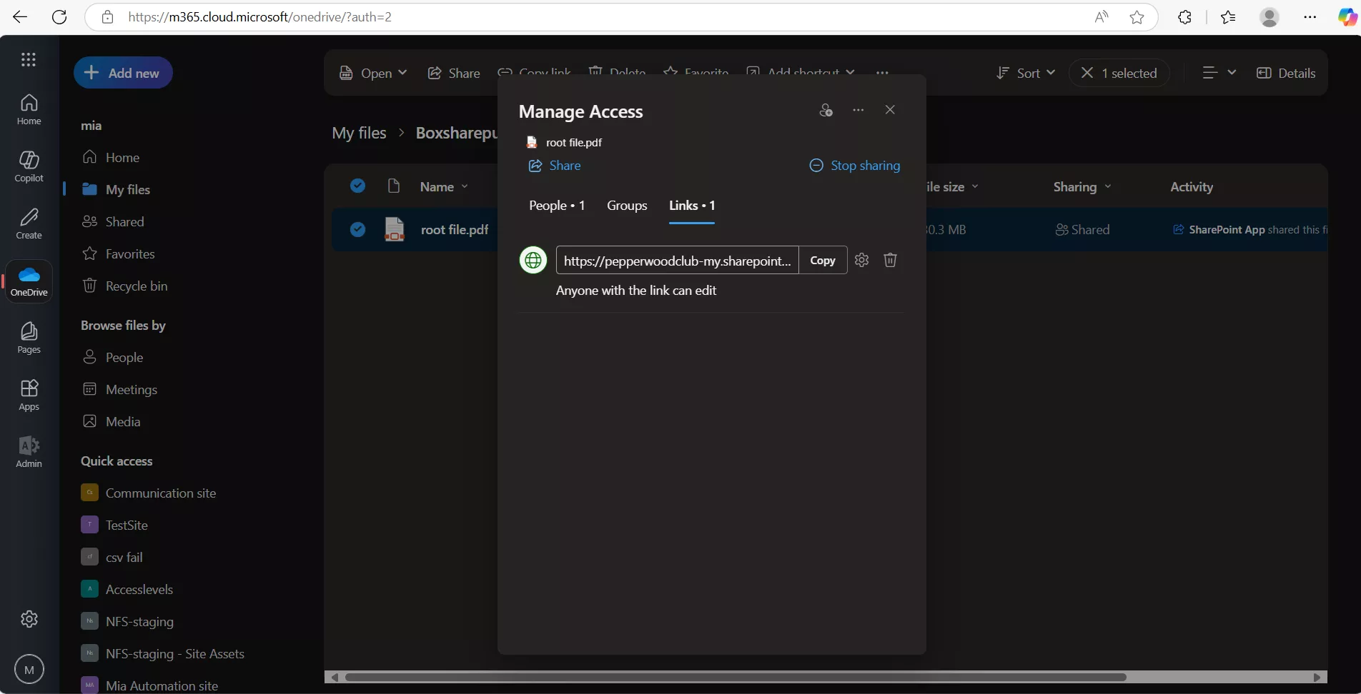The image size is (1361, 694).
Task: Click Share in the top toolbar
Action: coord(454,73)
